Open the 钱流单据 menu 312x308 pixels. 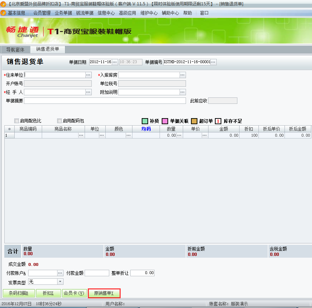85,13
